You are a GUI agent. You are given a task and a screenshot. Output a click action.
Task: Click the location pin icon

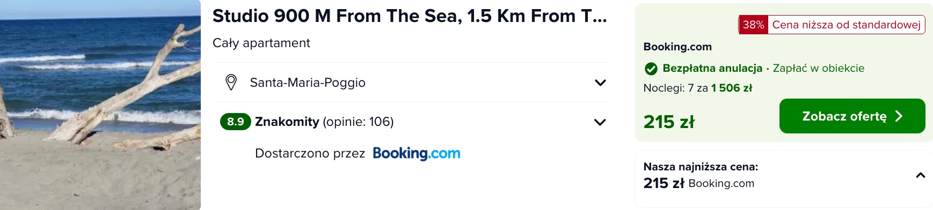[x=231, y=82]
